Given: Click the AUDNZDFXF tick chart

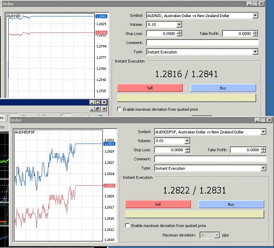Looking at the screenshot, I should coord(58,185).
